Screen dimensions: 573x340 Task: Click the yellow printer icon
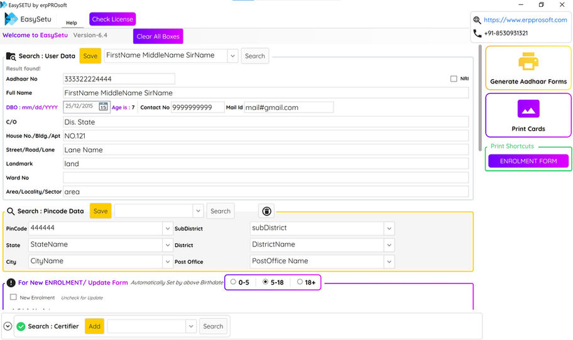tap(528, 61)
